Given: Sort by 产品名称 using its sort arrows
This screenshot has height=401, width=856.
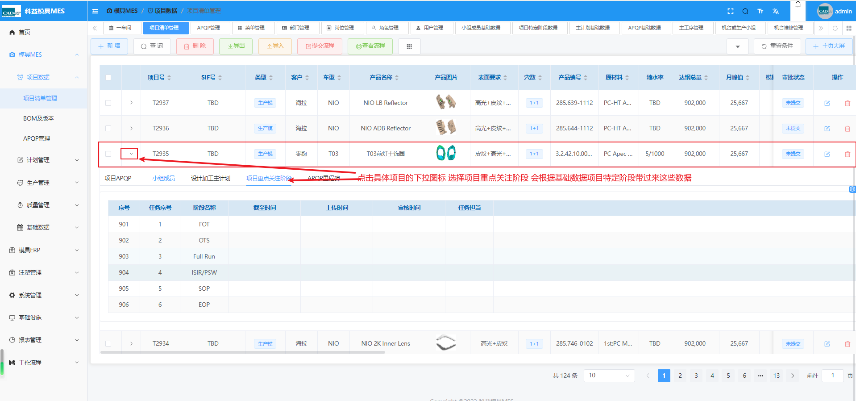Looking at the screenshot, I should (397, 78).
